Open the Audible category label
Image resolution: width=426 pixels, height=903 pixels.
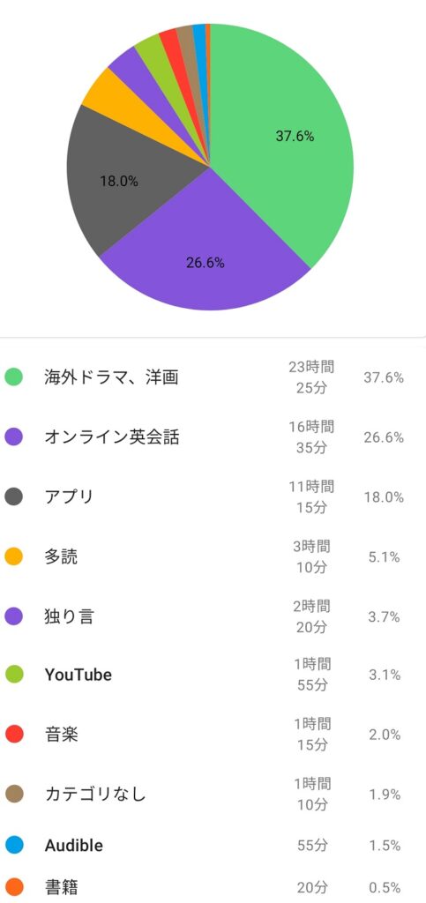[74, 846]
